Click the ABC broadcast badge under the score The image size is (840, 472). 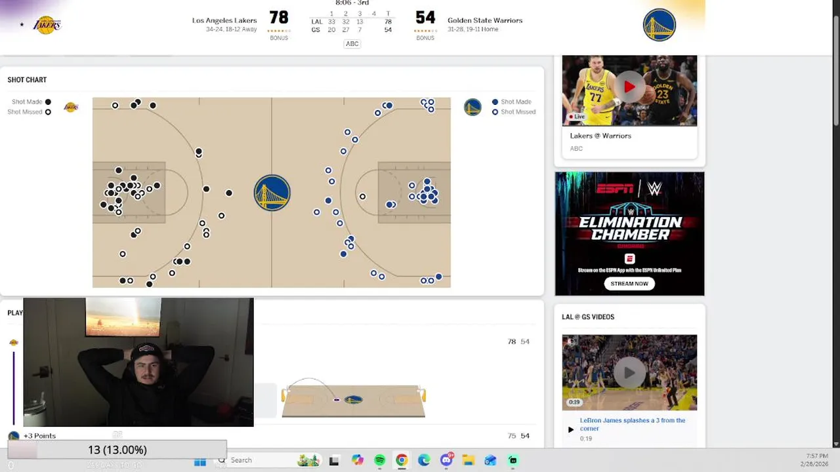tap(352, 44)
